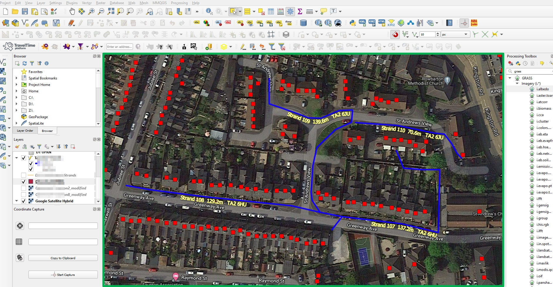Image resolution: width=553 pixels, height=287 pixels.
Task: Select the i.albedo algorithm
Action: click(x=542, y=89)
